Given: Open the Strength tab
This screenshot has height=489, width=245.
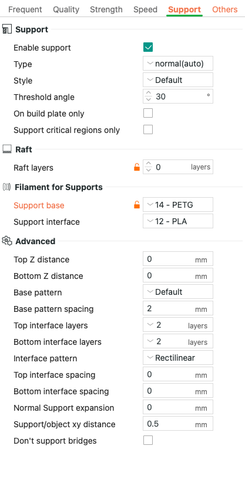Looking at the screenshot, I should [106, 9].
